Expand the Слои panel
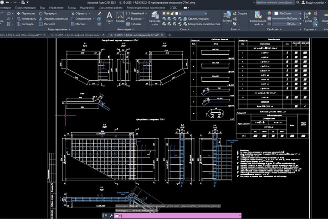 (184, 29)
